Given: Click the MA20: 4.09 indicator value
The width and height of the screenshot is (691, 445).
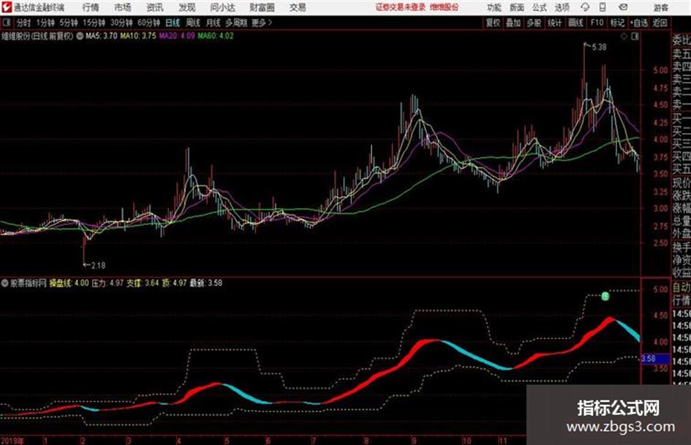Looking at the screenshot, I should (x=177, y=36).
